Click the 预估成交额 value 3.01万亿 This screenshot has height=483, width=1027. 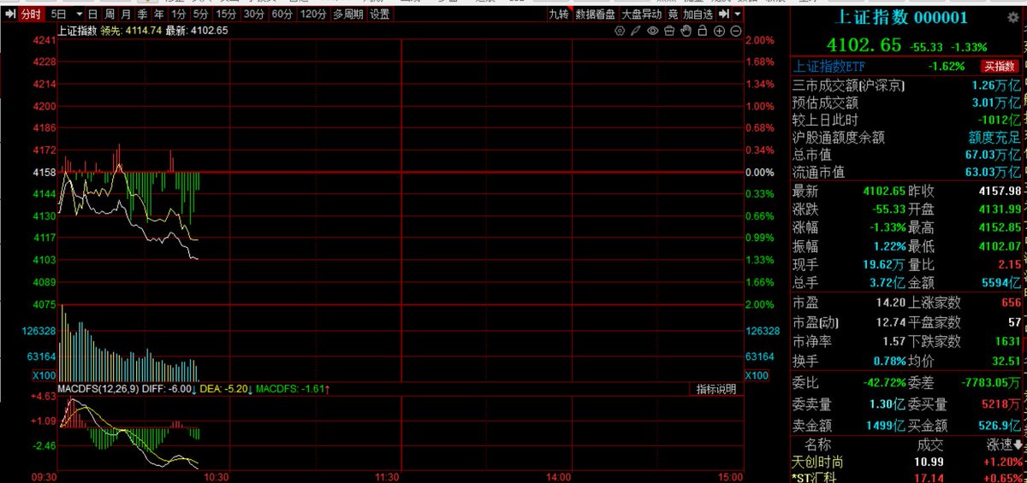995,103
